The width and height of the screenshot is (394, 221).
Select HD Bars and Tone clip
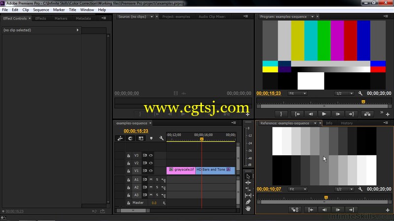tap(215, 170)
